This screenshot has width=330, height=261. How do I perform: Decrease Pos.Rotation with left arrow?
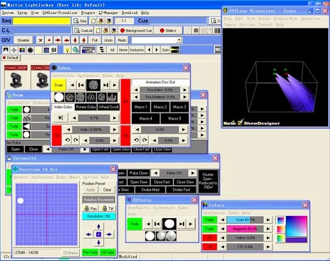136,97
